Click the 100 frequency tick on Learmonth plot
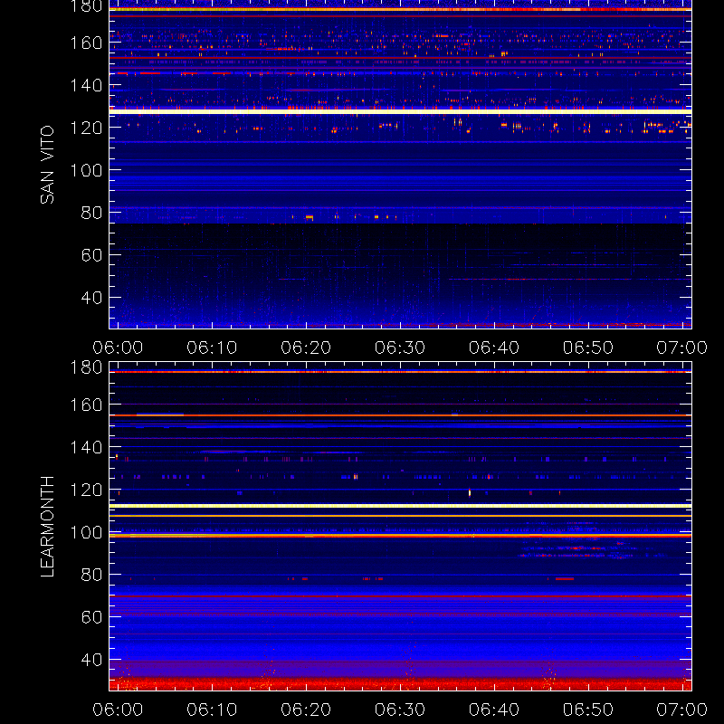Screen dimensions: 724x724 86,532
